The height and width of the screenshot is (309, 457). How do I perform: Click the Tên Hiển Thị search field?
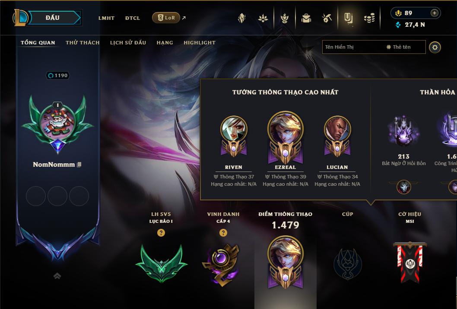click(374, 47)
